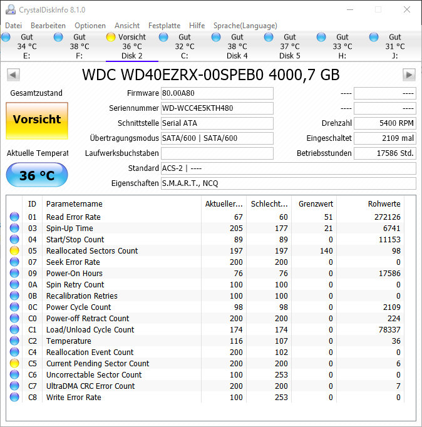Click the Seriennummer field WD-WCC4E5KTH480

pos(217,108)
